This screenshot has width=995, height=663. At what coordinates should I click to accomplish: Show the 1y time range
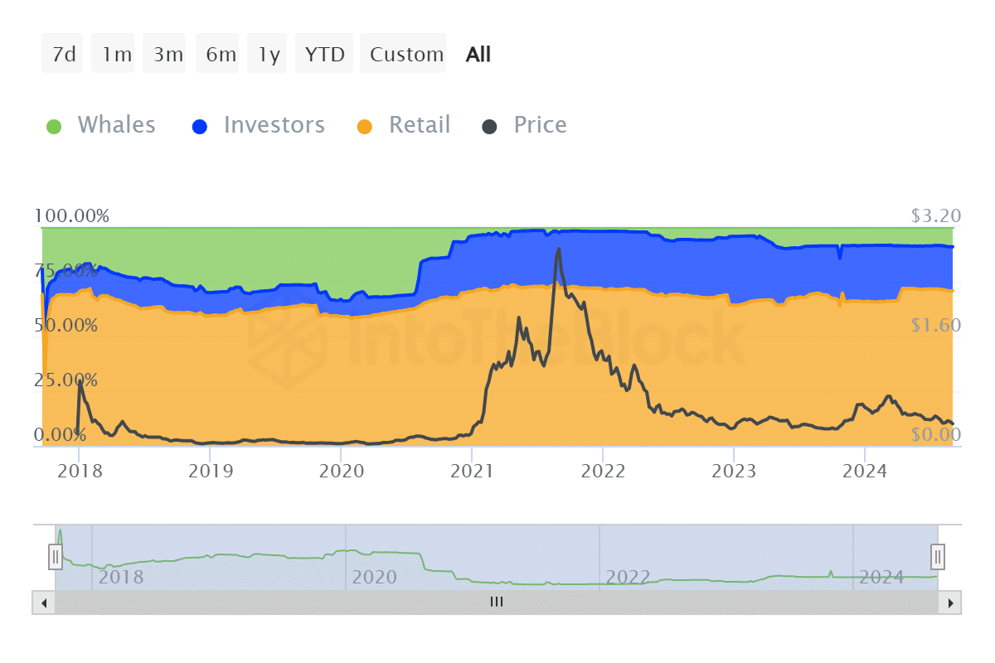268,54
